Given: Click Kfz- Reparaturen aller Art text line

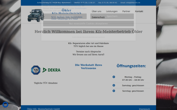Looking at the screenshot, I should coord(88,43).
